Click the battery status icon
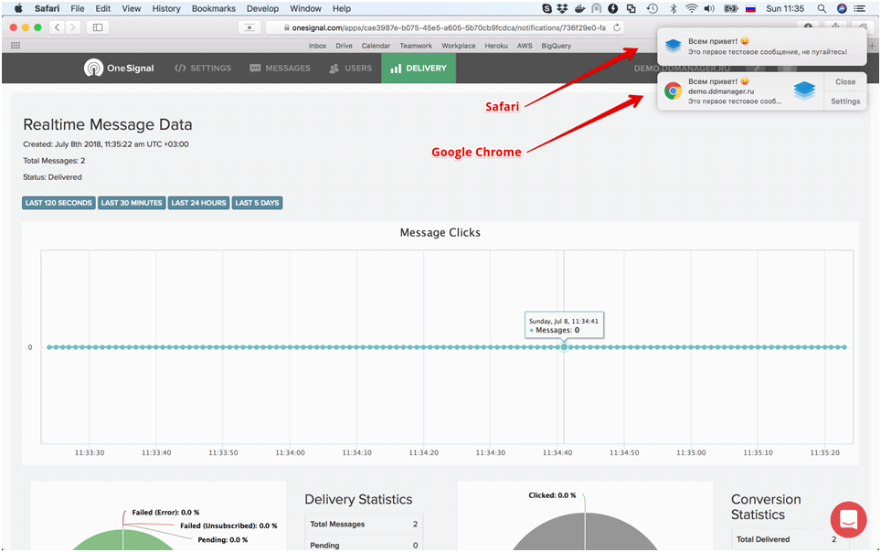 click(x=730, y=8)
